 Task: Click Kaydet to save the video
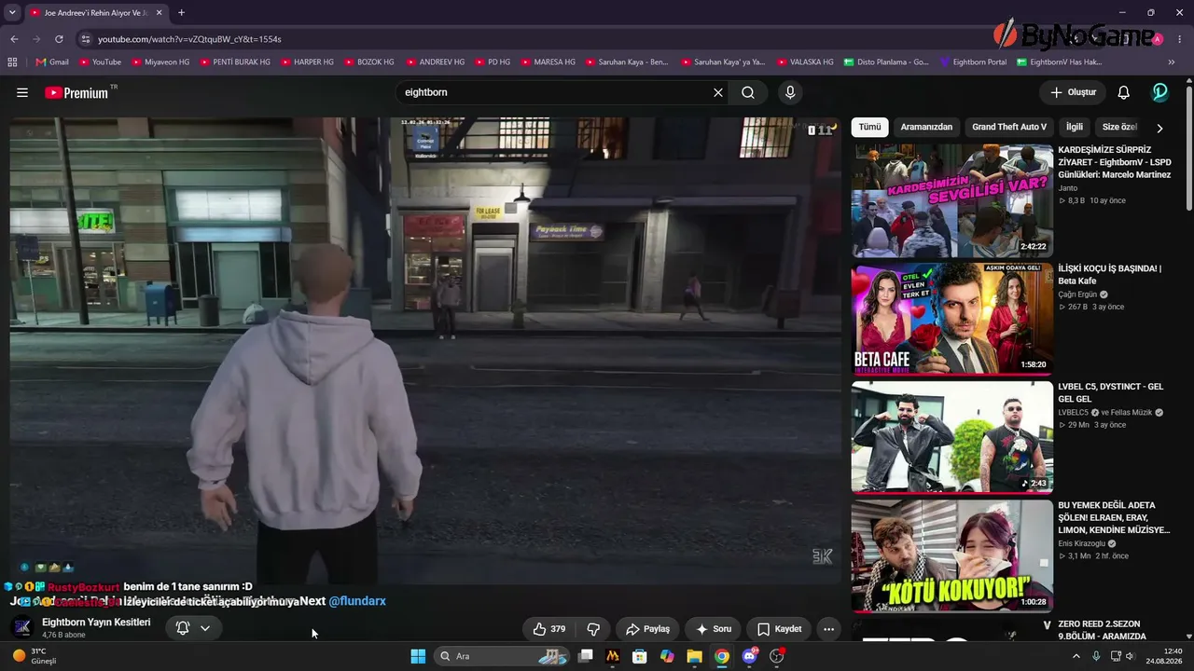779,629
